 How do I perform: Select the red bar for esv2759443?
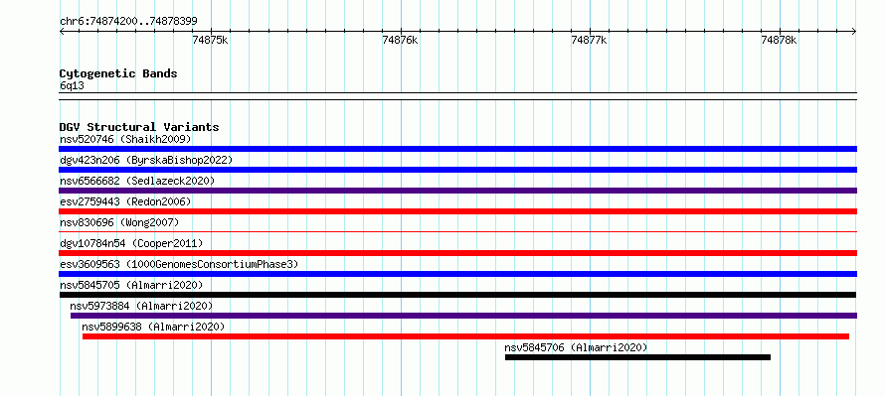(457, 211)
